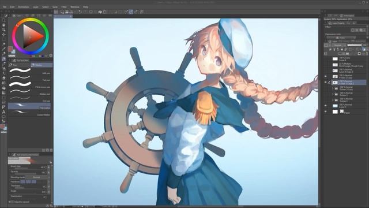Open the Filter menu
Viewport: 369px width, 208px height.
[64, 7]
